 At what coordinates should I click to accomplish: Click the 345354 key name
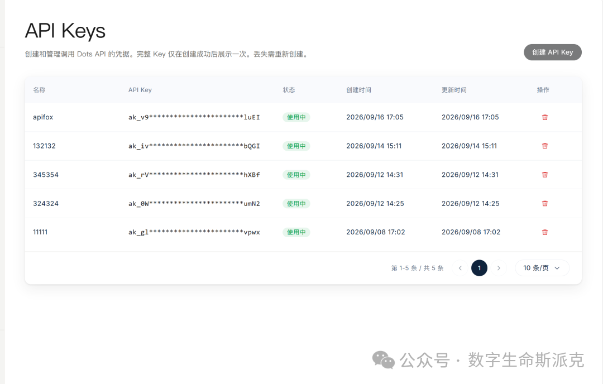46,175
